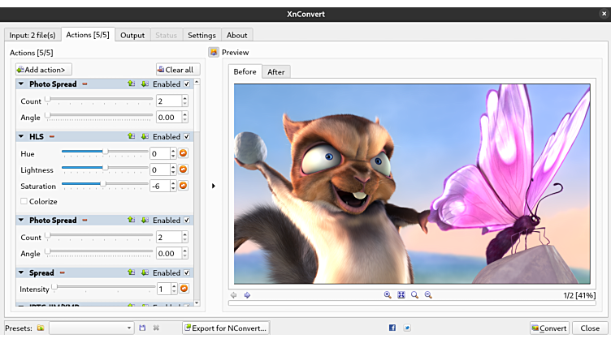
Task: Click the first Photo Spread Angle field
Action: point(169,117)
